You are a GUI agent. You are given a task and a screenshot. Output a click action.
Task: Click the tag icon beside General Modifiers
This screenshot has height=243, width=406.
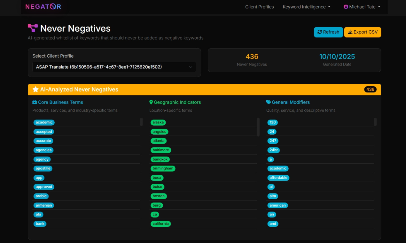pyautogui.click(x=269, y=102)
